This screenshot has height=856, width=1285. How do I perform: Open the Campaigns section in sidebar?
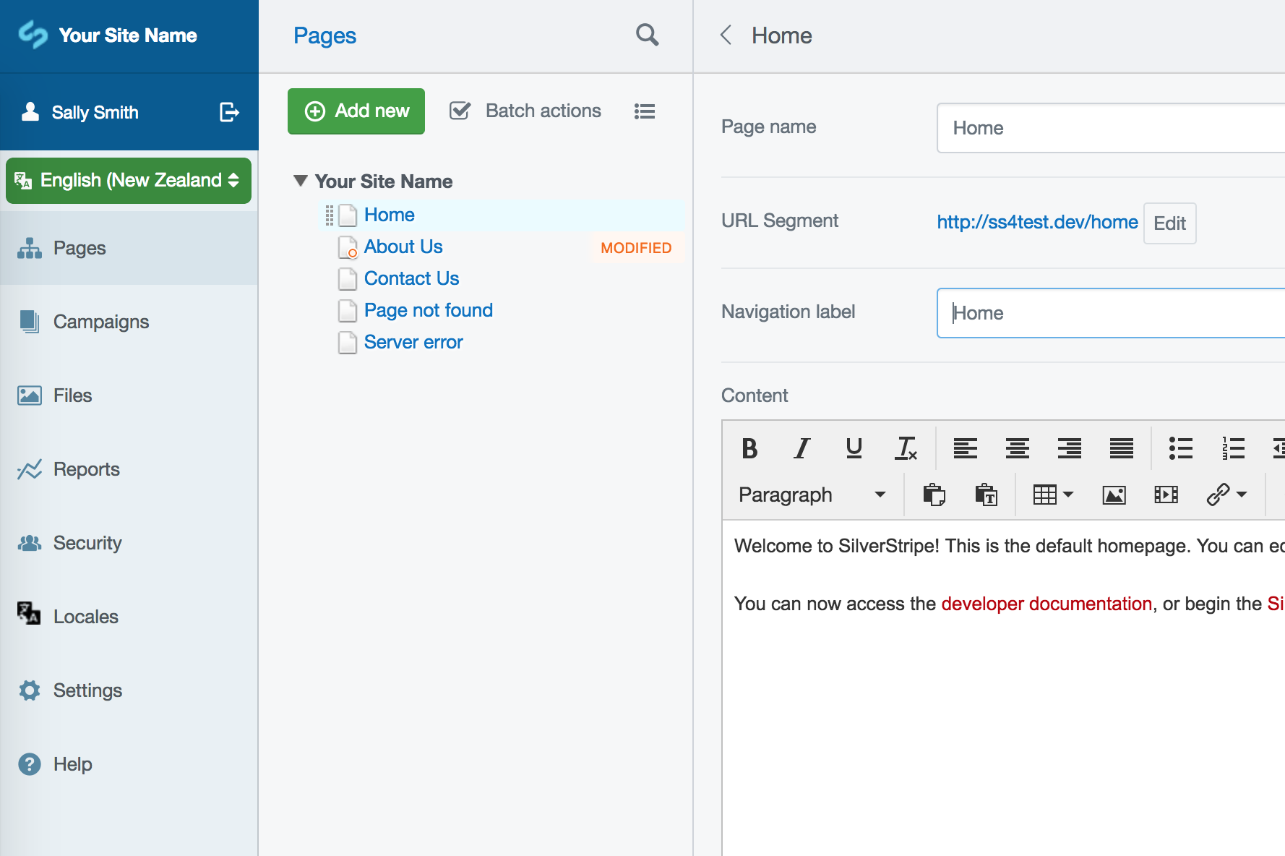pyautogui.click(x=101, y=322)
